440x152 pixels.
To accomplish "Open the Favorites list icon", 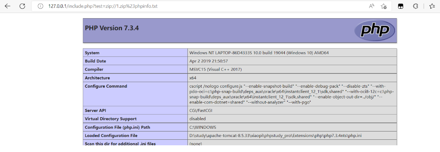I will (432, 6).
